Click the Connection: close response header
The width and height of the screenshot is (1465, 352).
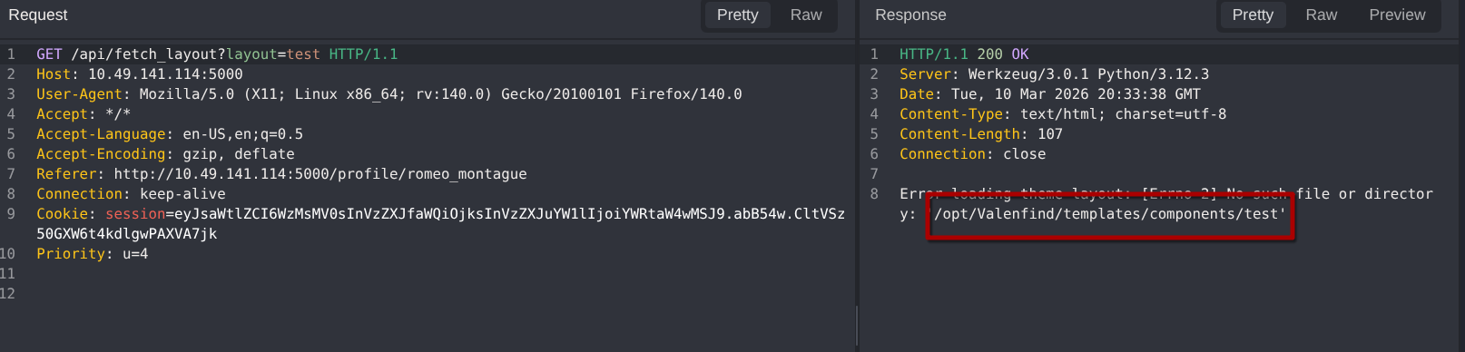coord(972,154)
